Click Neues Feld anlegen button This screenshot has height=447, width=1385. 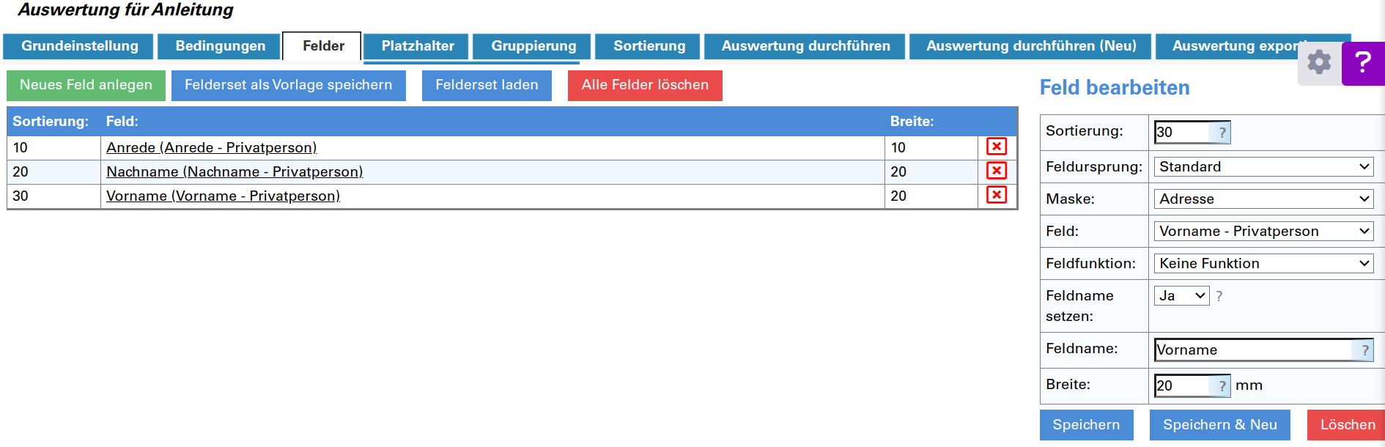86,85
